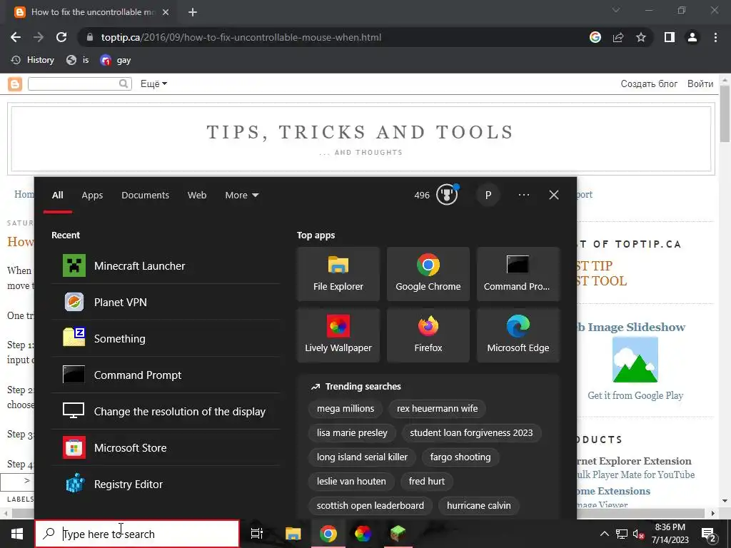731x548 pixels.
Task: Show hidden system tray icons
Action: click(604, 534)
